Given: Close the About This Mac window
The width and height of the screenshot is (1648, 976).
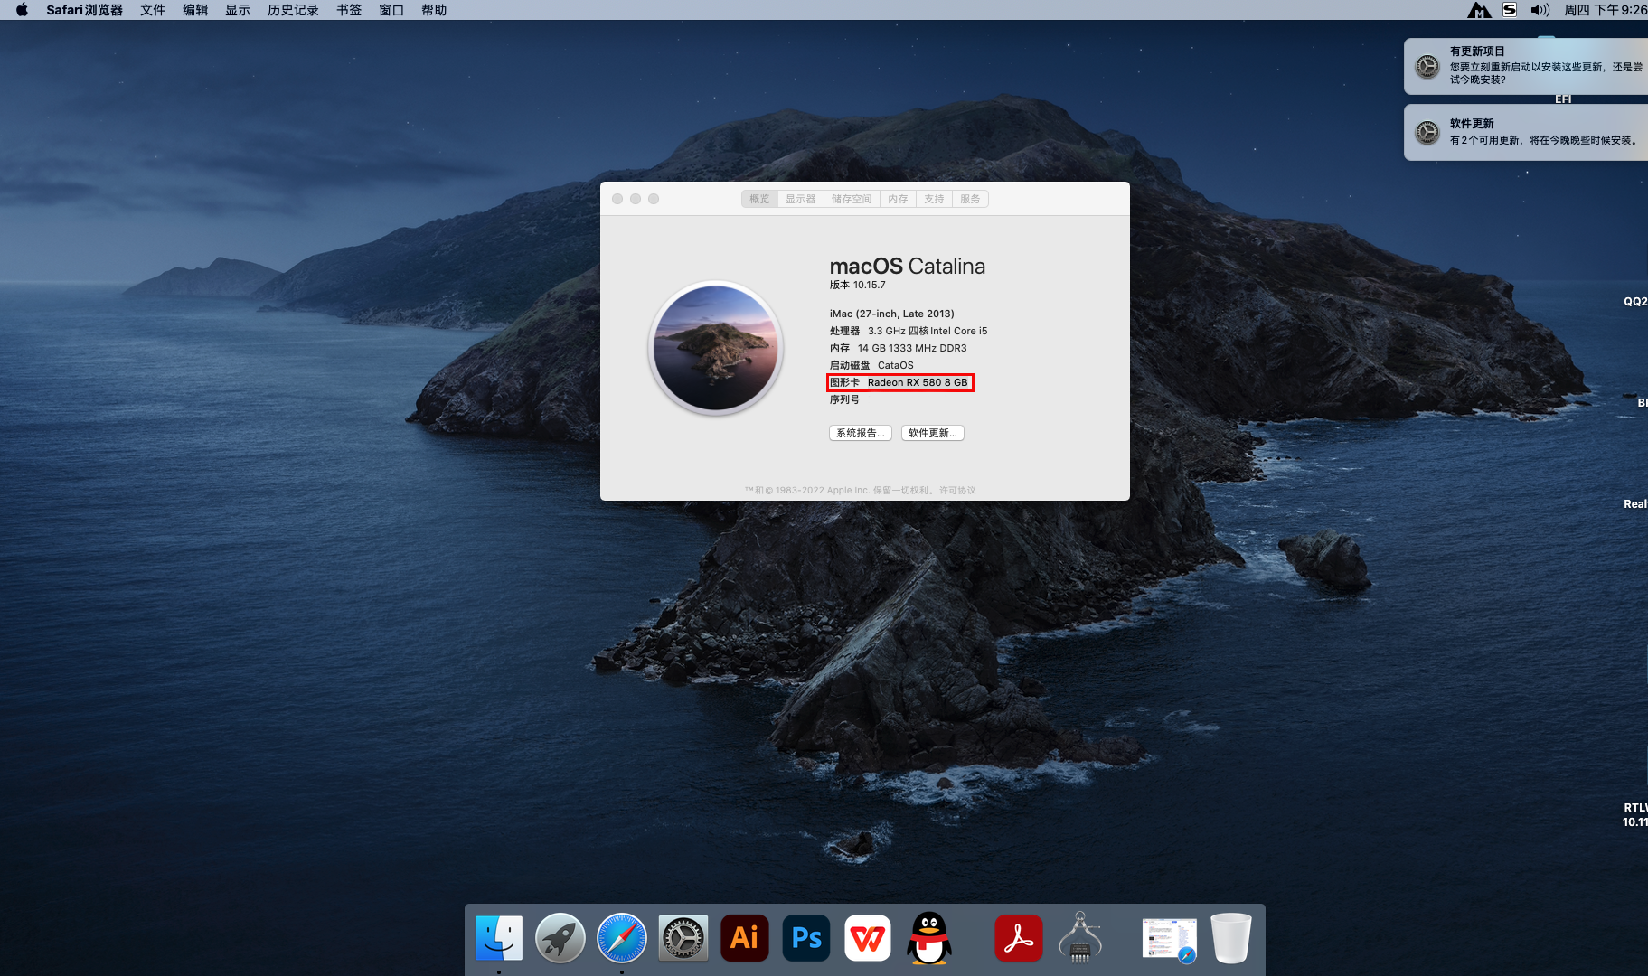Looking at the screenshot, I should click(617, 199).
